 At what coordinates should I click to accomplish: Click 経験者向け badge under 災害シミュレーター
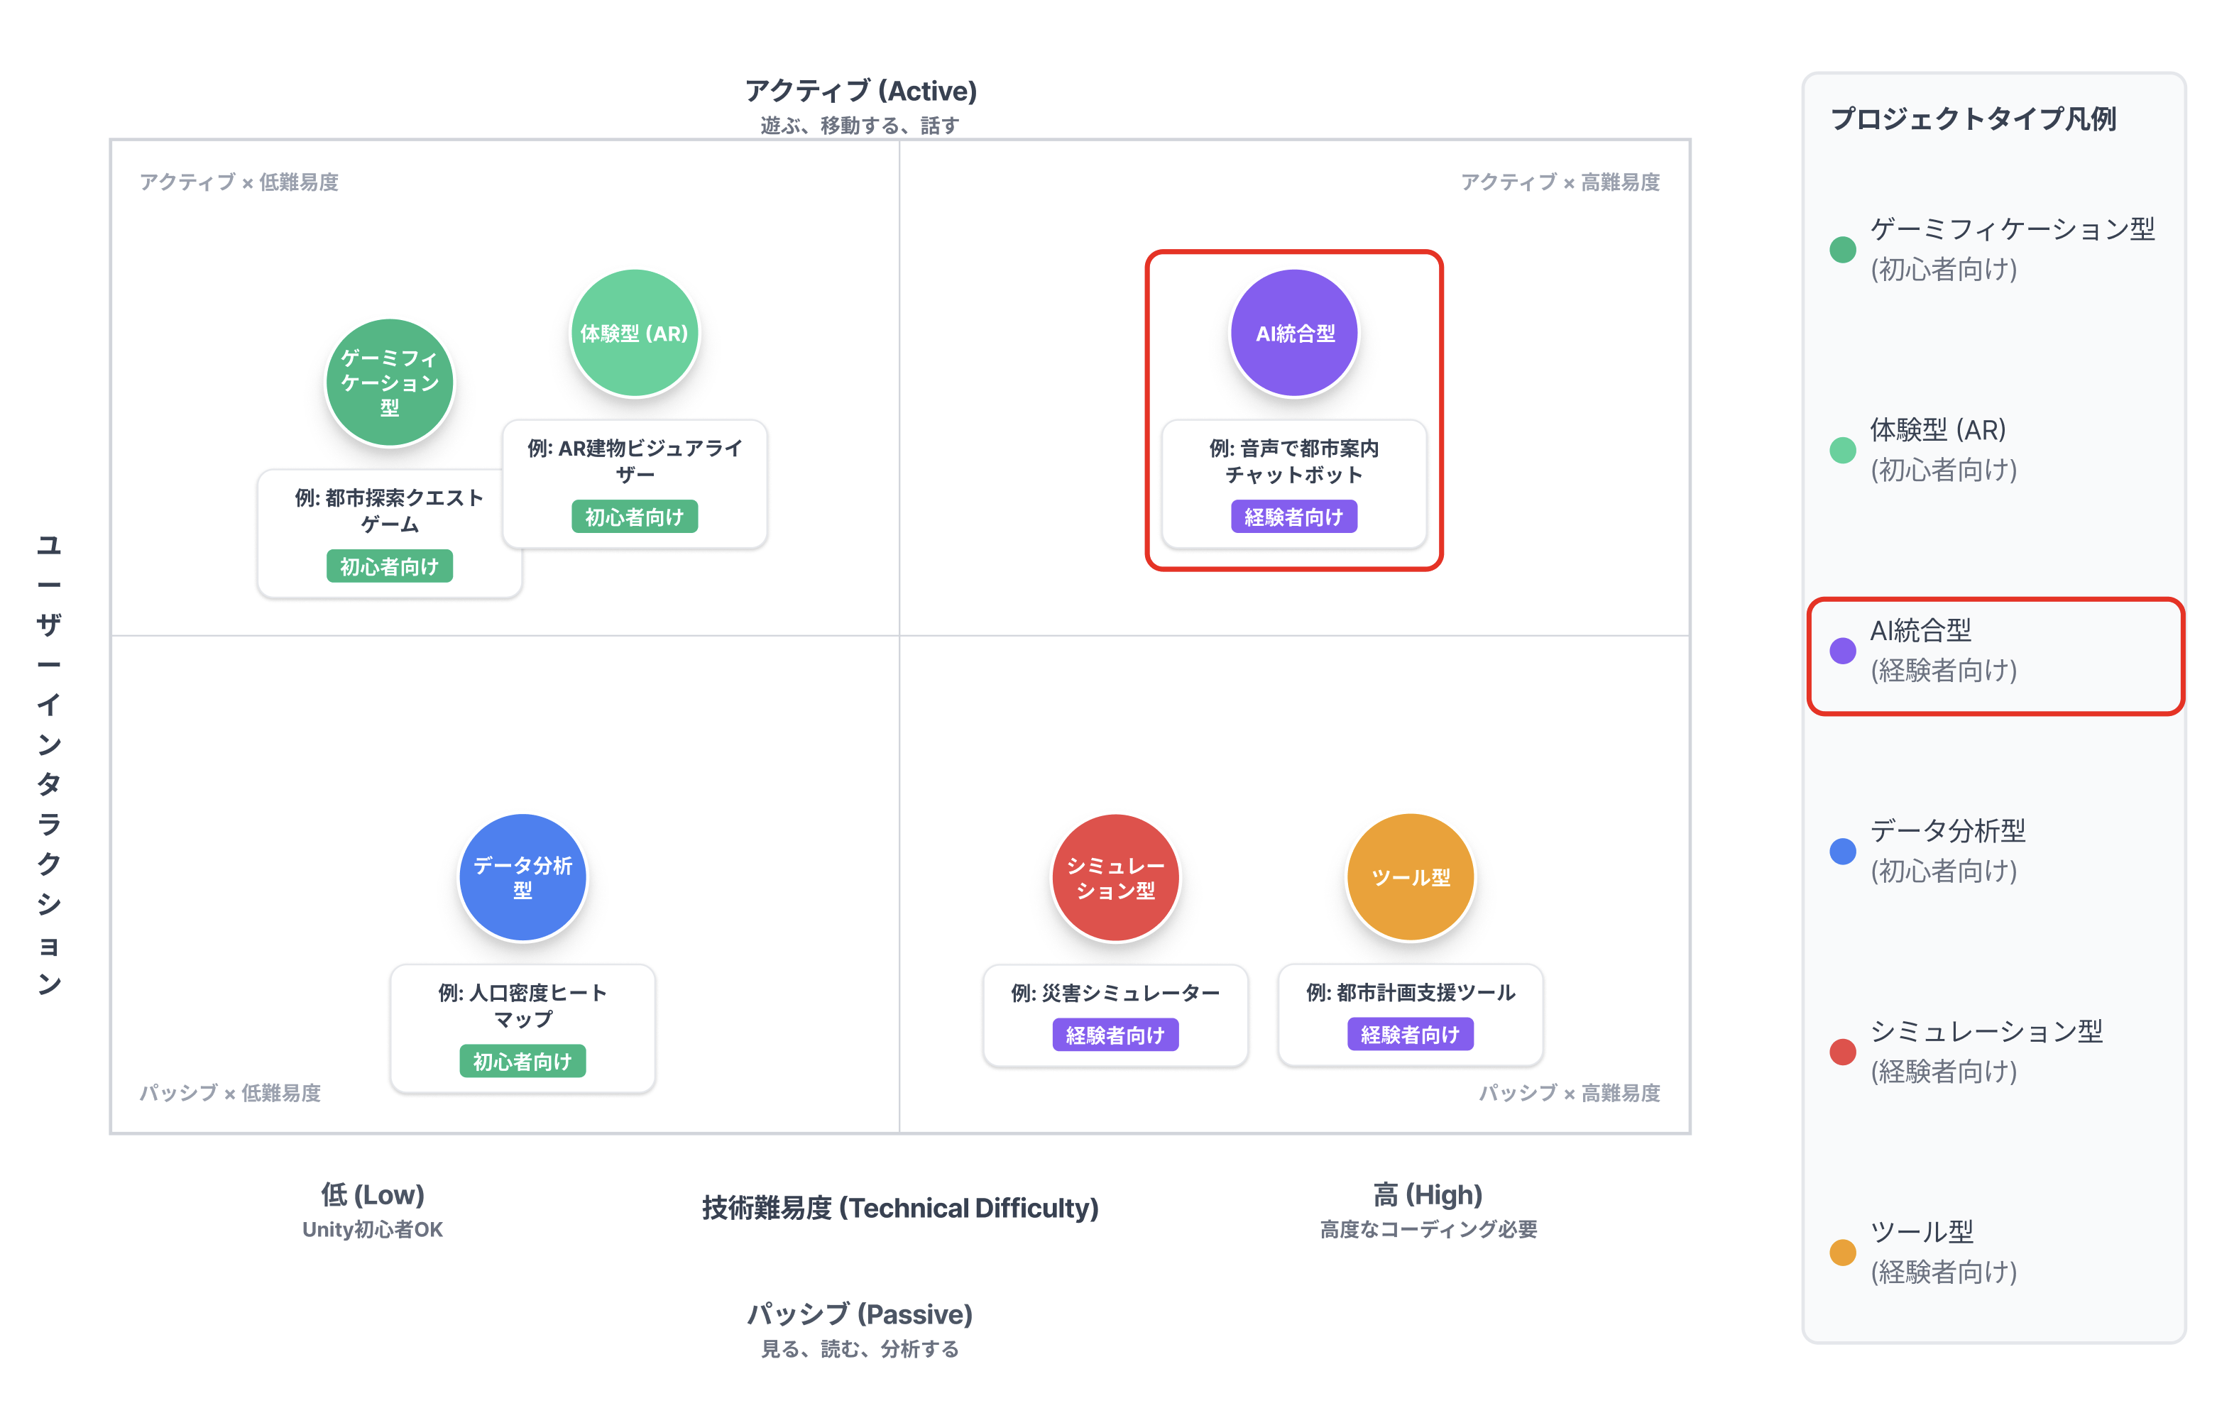pos(1115,1035)
